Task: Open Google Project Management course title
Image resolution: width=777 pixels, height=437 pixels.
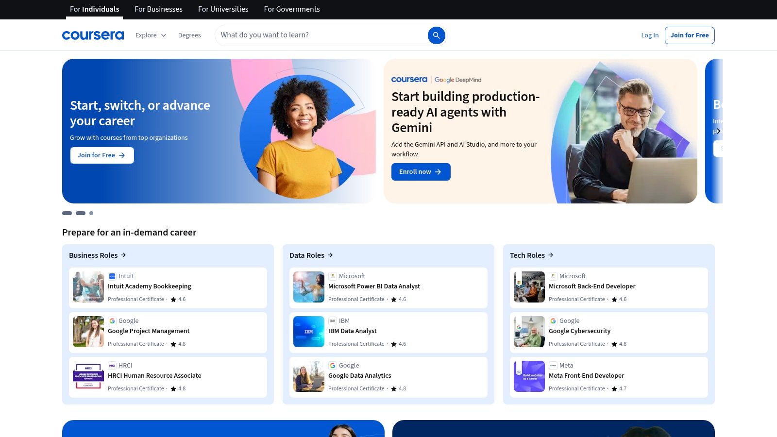Action: tap(149, 331)
